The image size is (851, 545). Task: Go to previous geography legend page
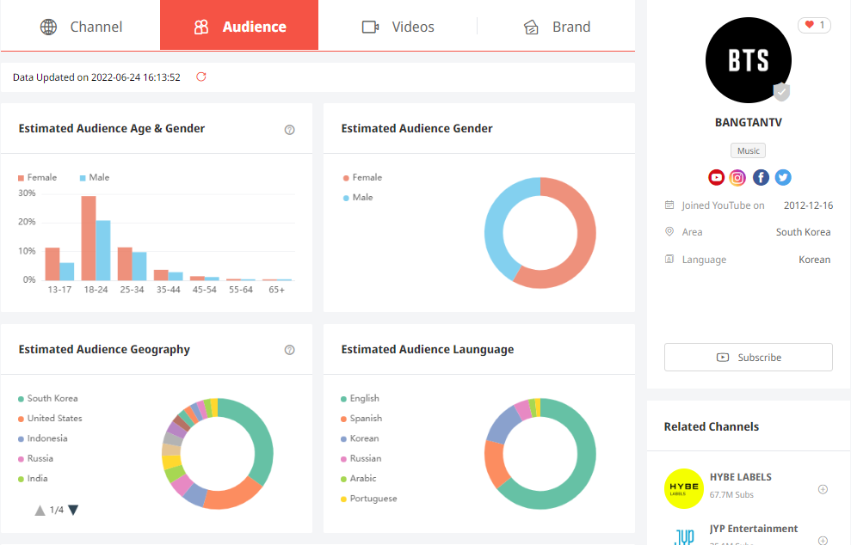[40, 510]
